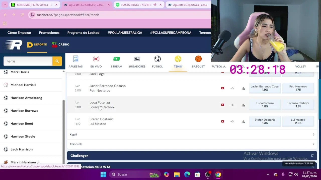The width and height of the screenshot is (321, 180).
Task: Open the Rushbet logo home link
Action: tap(13, 45)
